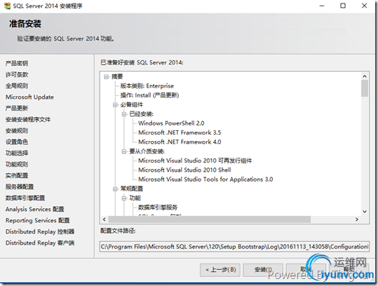Select Windows PowerShell 2.0 entry
Viewport: 378px width, 286px height.
click(x=171, y=123)
